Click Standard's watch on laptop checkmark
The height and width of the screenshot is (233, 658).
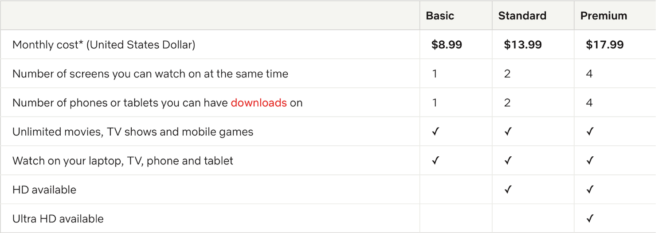pos(508,161)
